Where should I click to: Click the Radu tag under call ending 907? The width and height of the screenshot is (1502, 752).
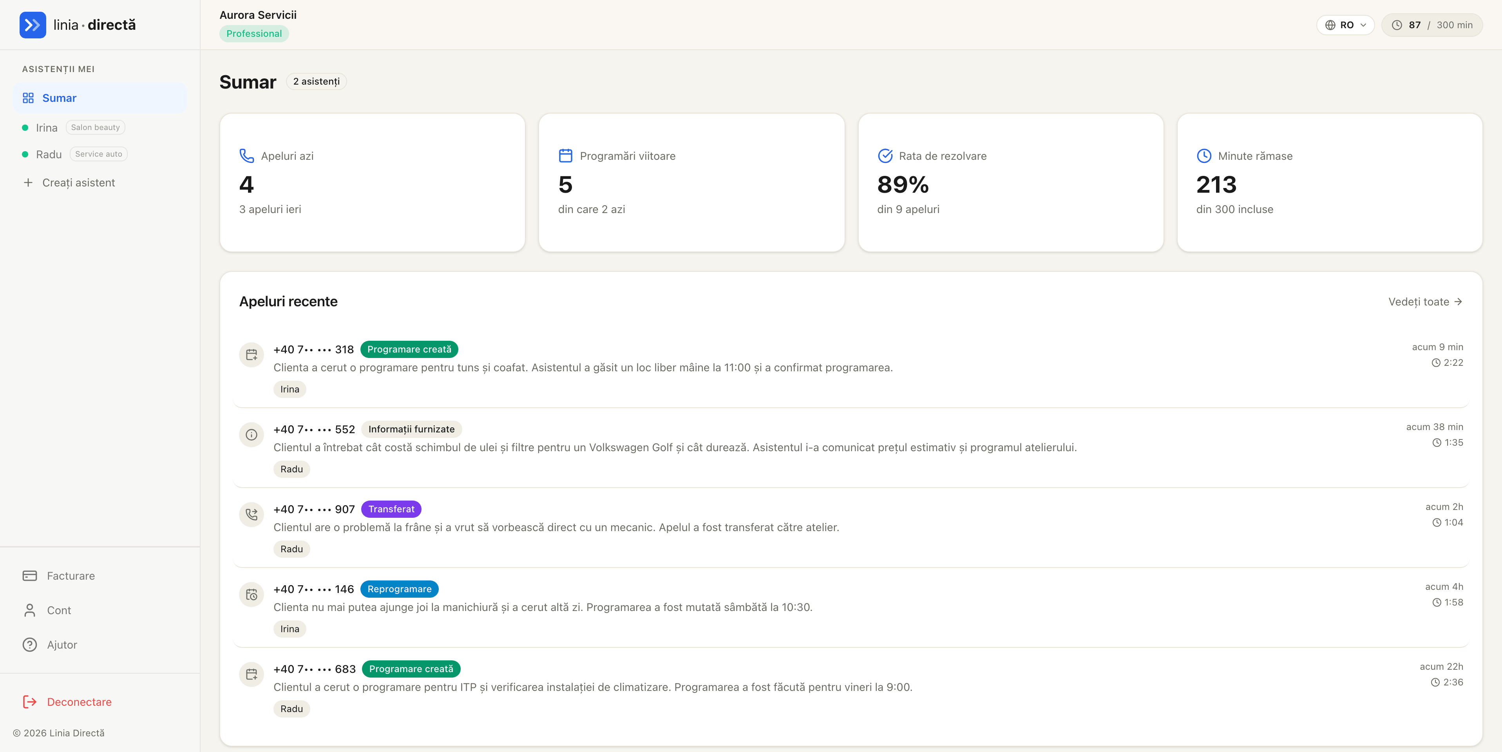[291, 549]
